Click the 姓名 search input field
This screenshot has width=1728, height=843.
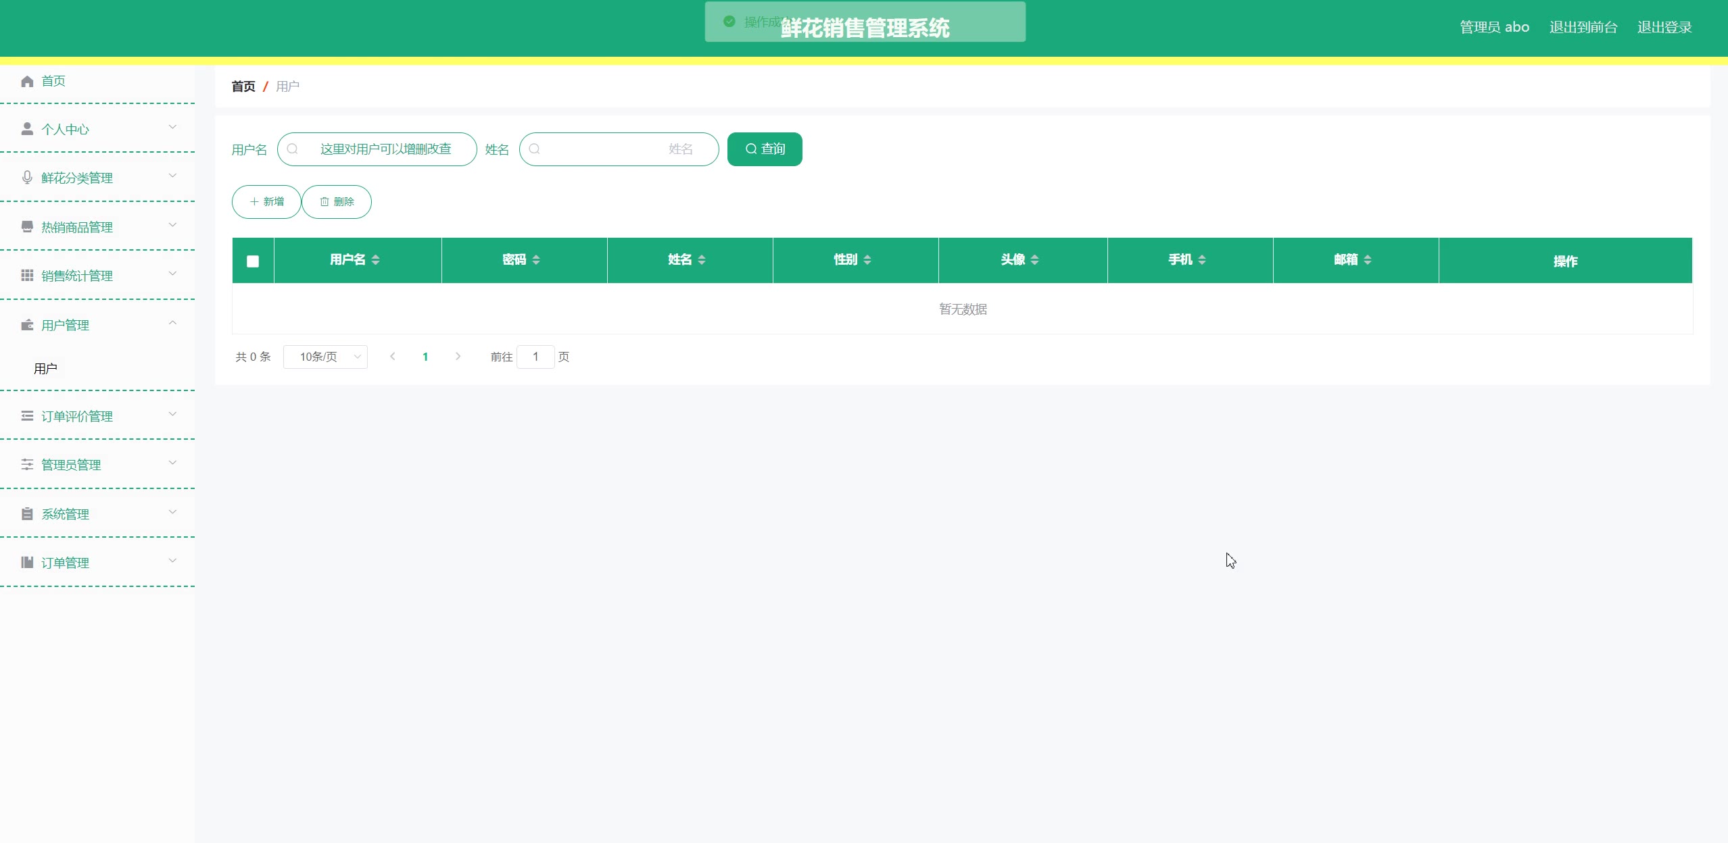click(x=619, y=149)
